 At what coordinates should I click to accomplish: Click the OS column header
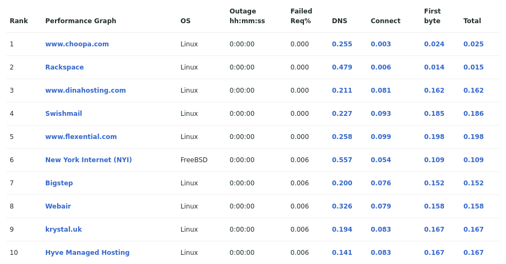185,21
